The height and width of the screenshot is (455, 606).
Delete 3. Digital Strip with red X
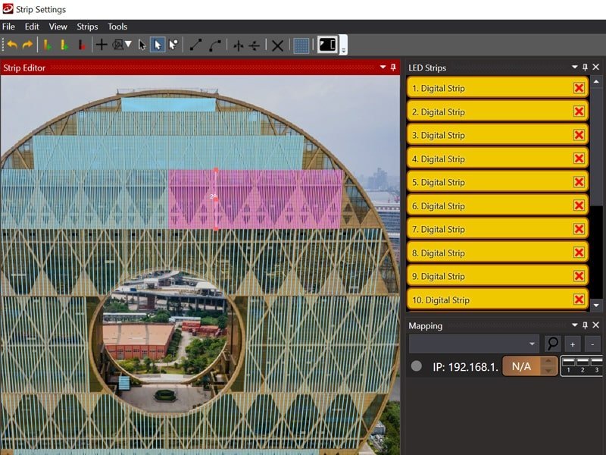point(579,135)
